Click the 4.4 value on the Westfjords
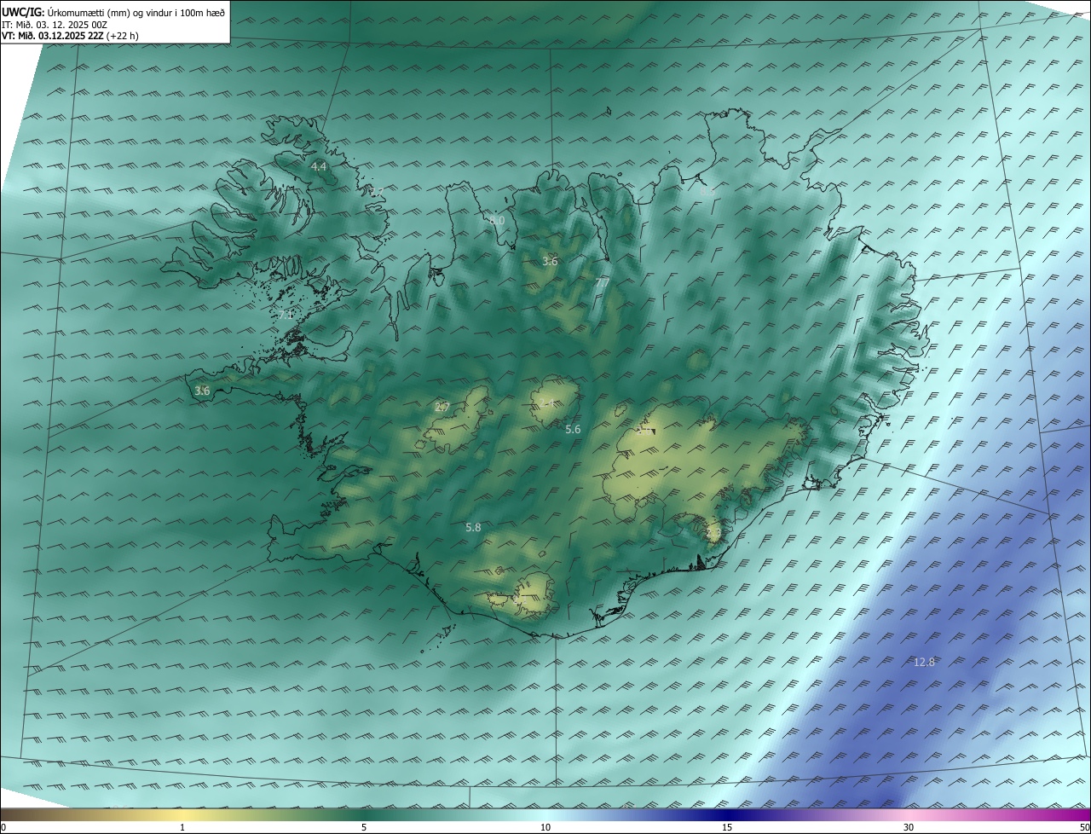 click(319, 166)
